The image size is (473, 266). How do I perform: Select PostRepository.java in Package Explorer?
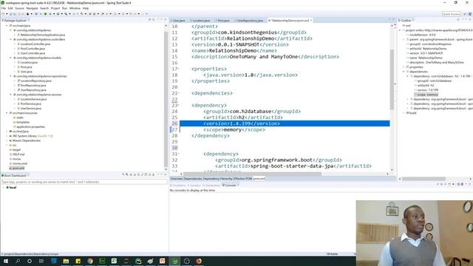[x=33, y=86]
